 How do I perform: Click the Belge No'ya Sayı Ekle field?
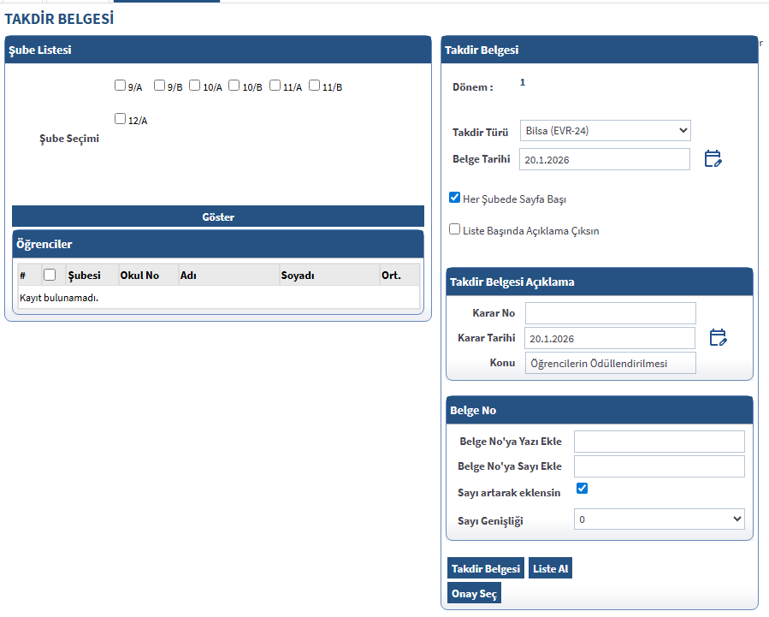659,466
